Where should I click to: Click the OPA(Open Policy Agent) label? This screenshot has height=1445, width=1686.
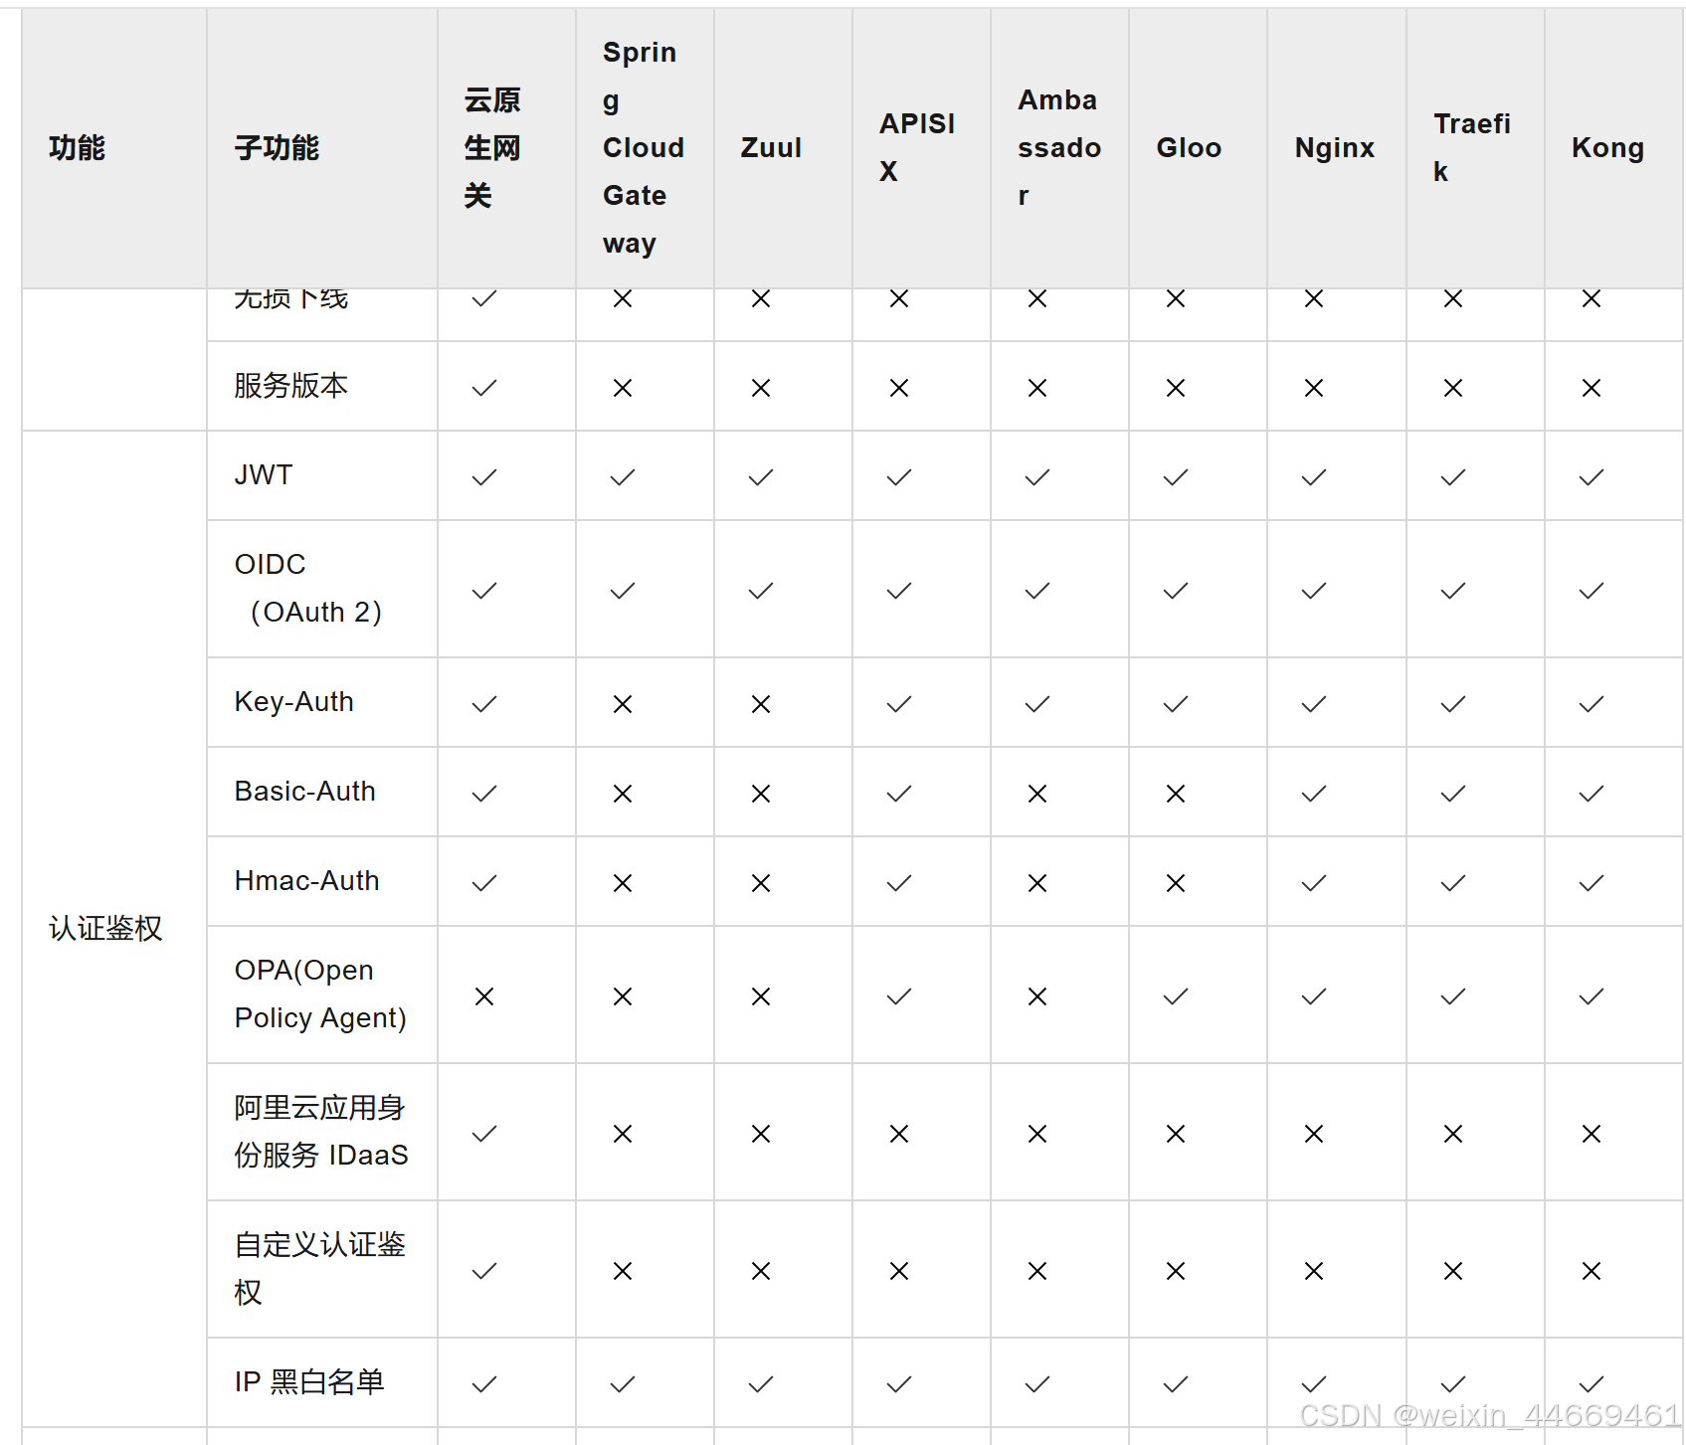pyautogui.click(x=320, y=994)
